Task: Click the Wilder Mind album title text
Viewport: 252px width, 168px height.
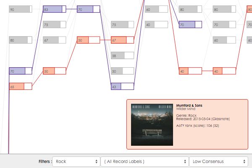Action: click(186, 109)
